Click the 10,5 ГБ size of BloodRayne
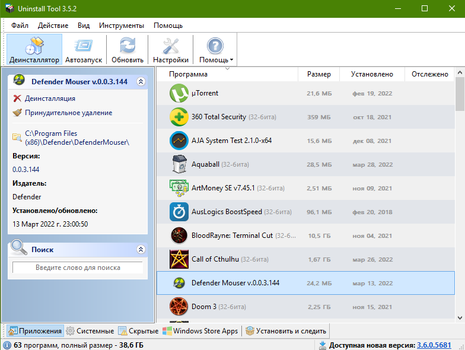This screenshot has height=350, width=465. point(319,236)
